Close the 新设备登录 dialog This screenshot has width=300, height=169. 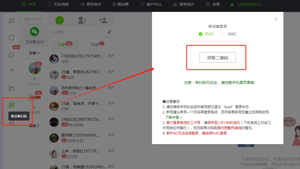pyautogui.click(x=276, y=19)
